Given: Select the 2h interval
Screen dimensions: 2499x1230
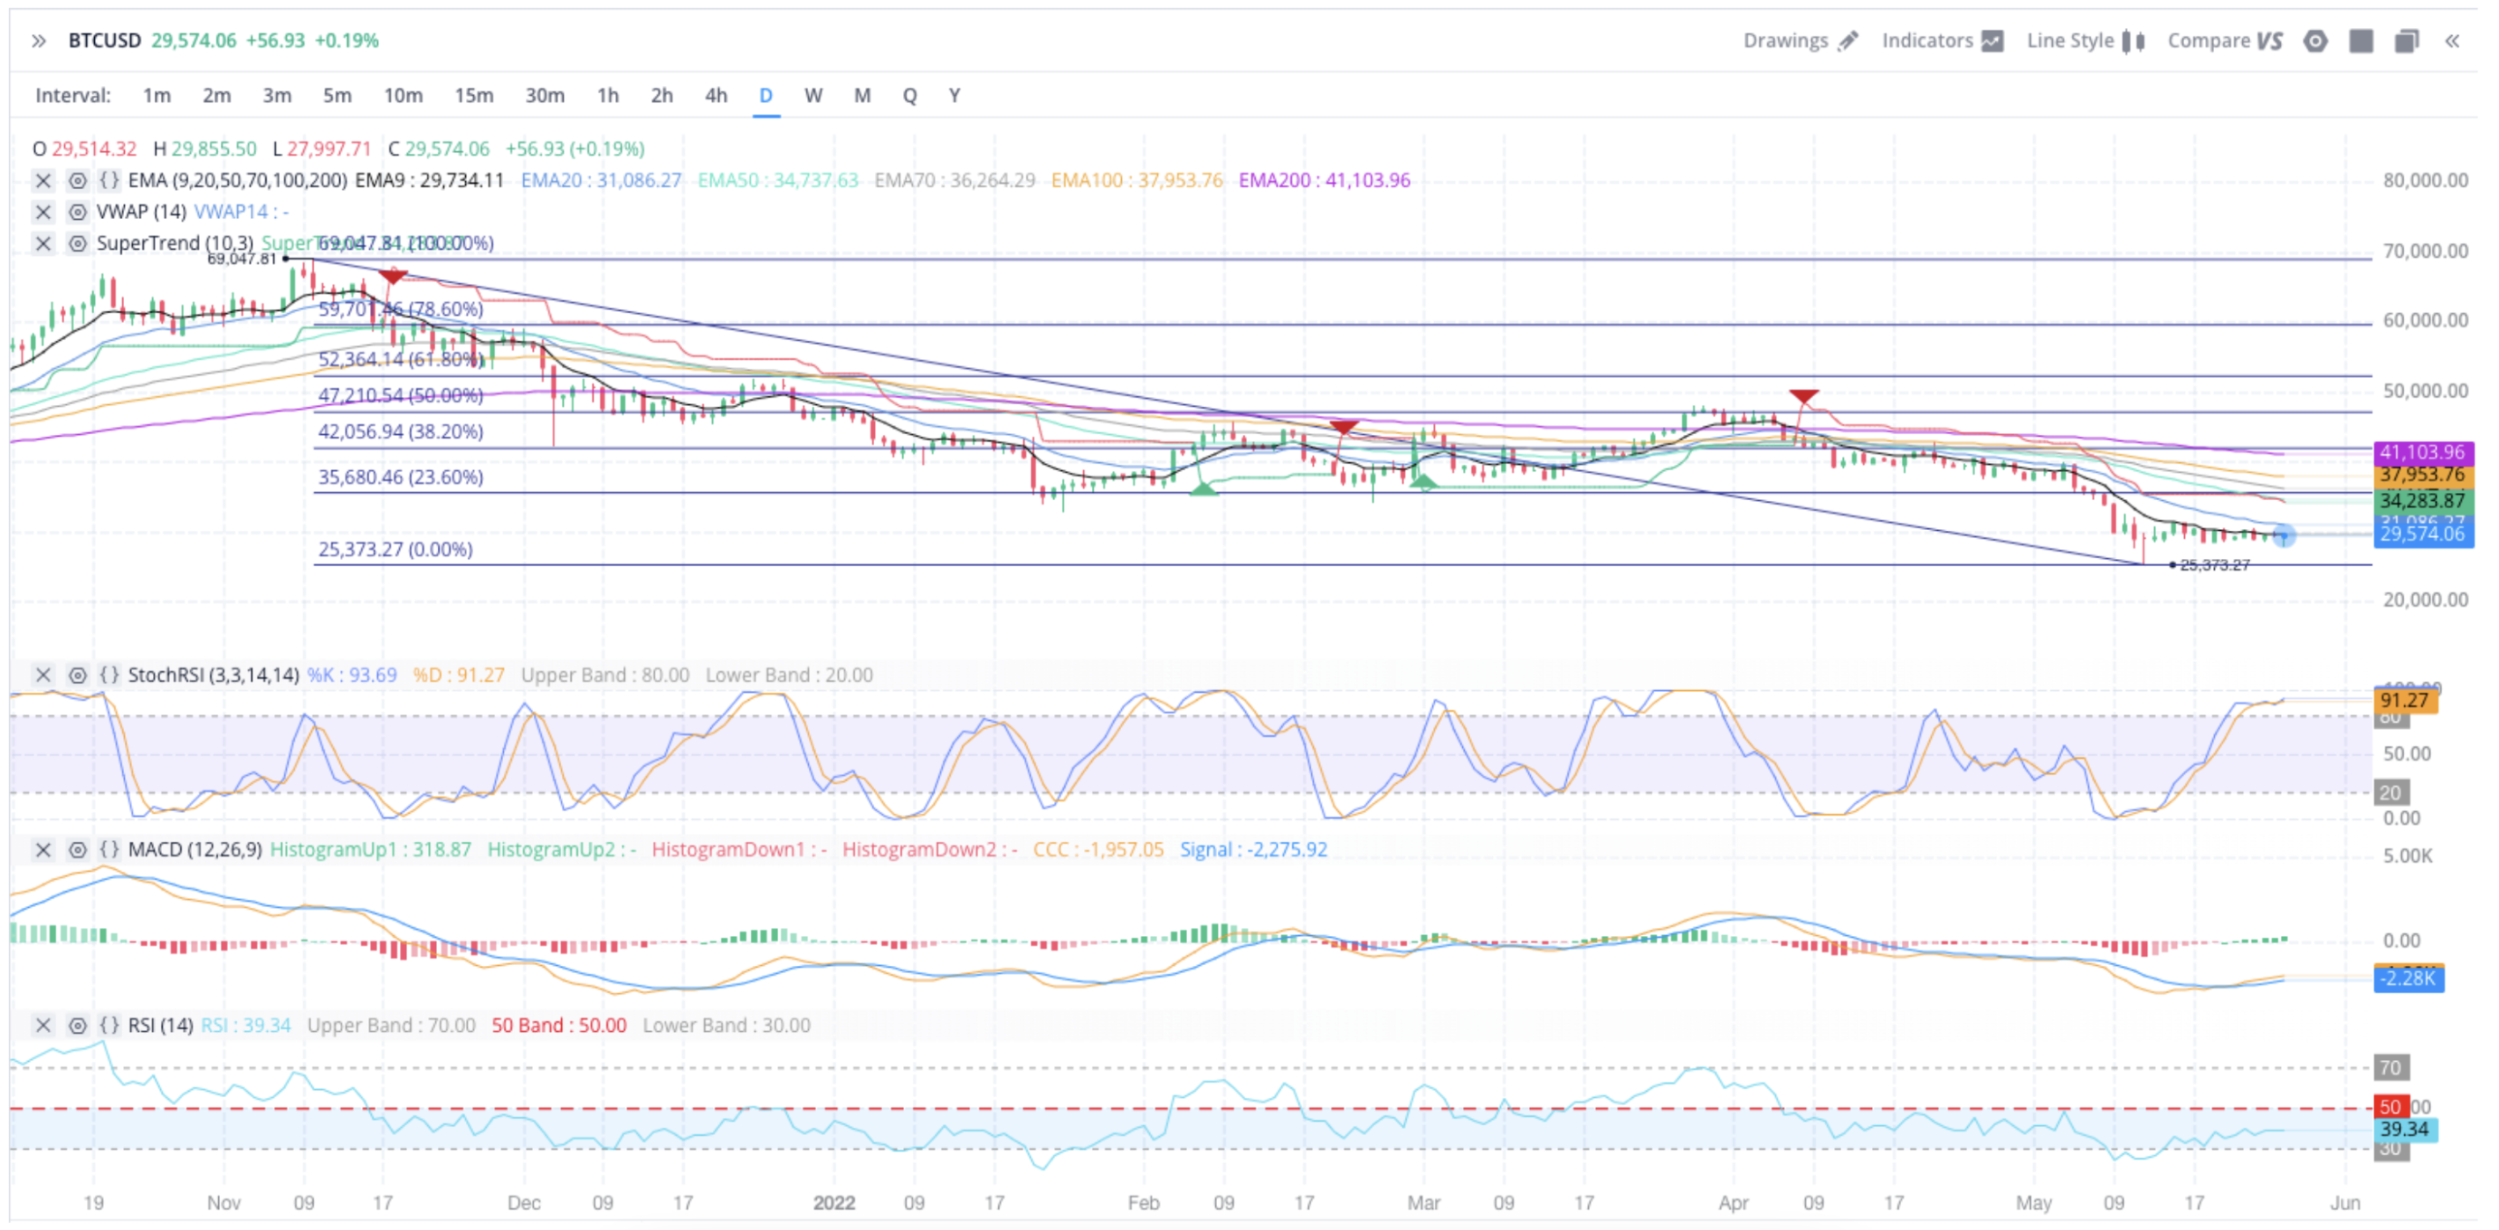Looking at the screenshot, I should (661, 95).
